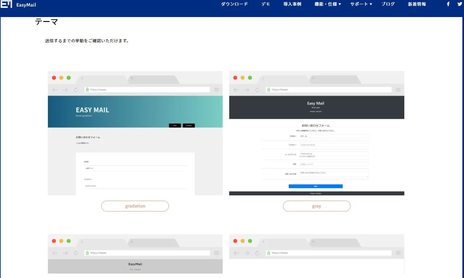Open the gray theme preview image
Viewport: 464px width, 278px height.
point(316,133)
